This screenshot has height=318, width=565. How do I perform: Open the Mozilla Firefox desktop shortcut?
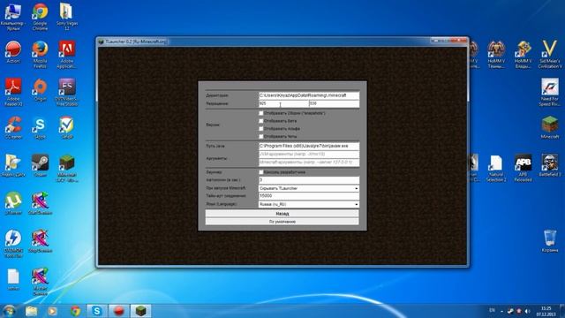coord(40,54)
